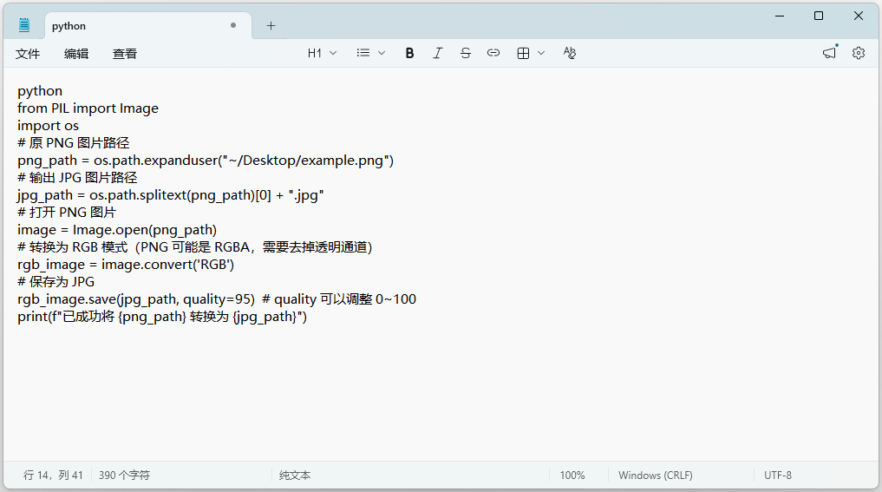The height and width of the screenshot is (492, 882).
Task: Click the line import os
Action: pyautogui.click(x=48, y=126)
